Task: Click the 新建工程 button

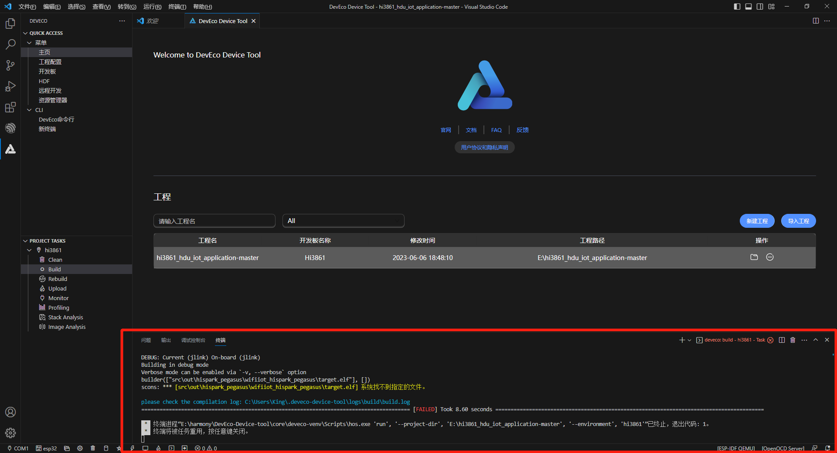Action: 757,221
